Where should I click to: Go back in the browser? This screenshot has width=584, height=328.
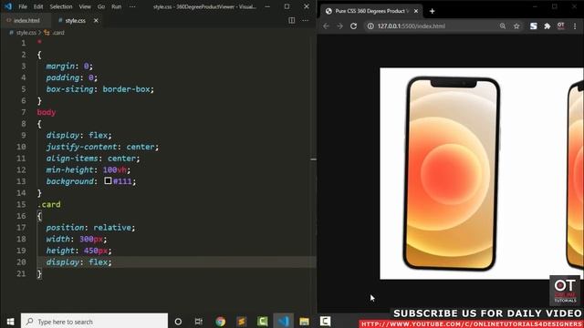[x=327, y=26]
